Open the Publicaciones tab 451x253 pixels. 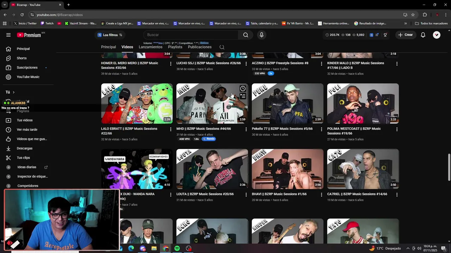tap(200, 47)
